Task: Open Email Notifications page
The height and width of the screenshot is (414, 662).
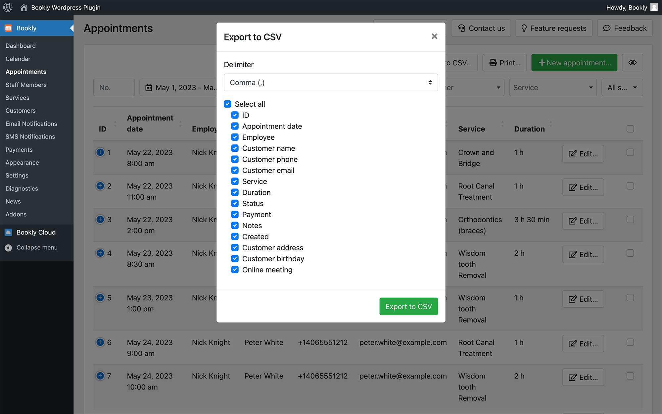Action: 31,124
